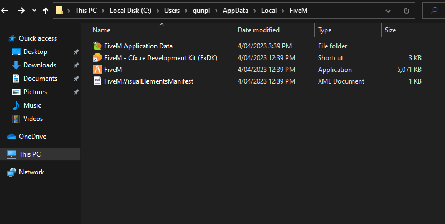Open the FiveM Application Data snail folder icon
The width and height of the screenshot is (445, 224).
click(x=97, y=46)
